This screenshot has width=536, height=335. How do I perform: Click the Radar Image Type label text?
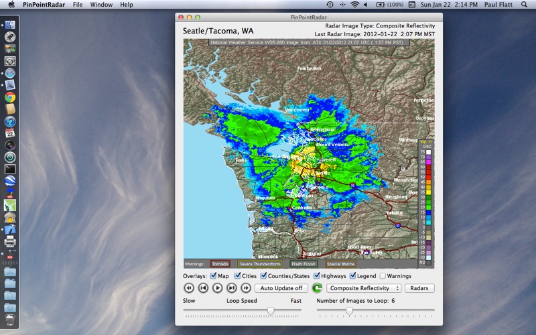click(x=380, y=25)
